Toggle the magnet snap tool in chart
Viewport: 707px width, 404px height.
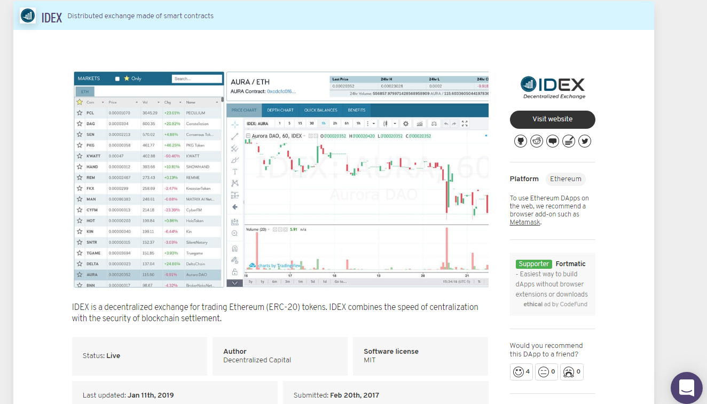click(x=234, y=248)
